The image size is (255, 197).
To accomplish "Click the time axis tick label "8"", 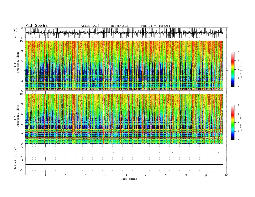I will coord(186,175).
